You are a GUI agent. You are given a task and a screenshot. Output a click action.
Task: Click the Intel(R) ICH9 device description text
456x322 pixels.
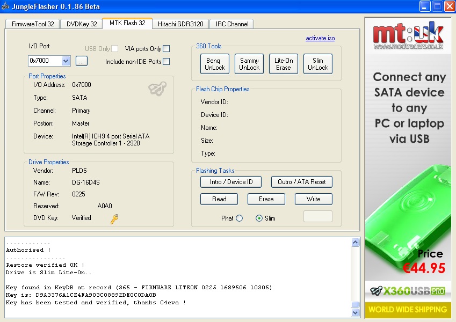[111, 140]
